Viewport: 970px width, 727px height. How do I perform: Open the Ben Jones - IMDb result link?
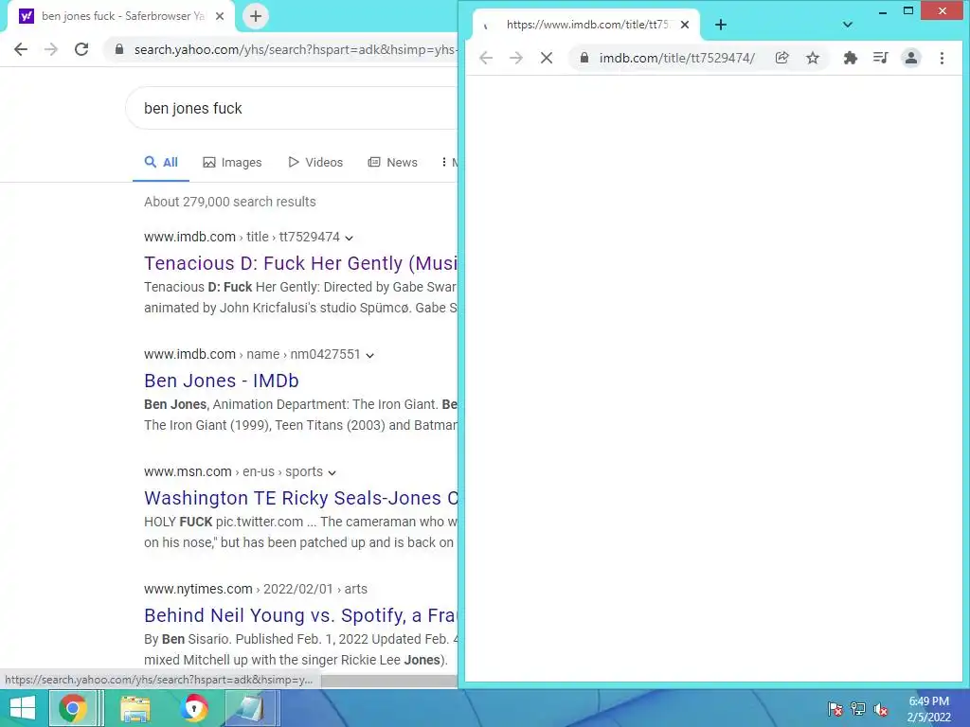[222, 381]
